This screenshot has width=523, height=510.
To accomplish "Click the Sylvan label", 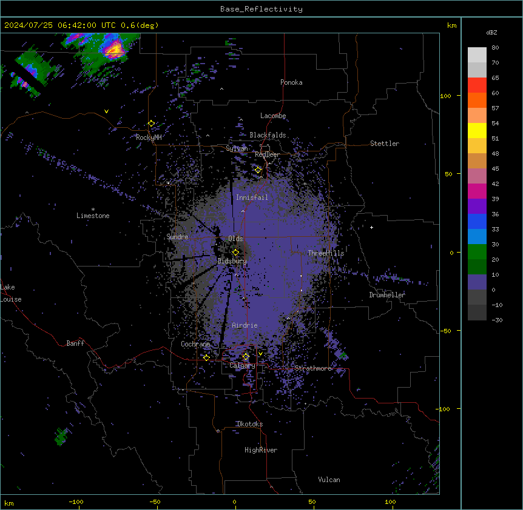I will click(237, 148).
